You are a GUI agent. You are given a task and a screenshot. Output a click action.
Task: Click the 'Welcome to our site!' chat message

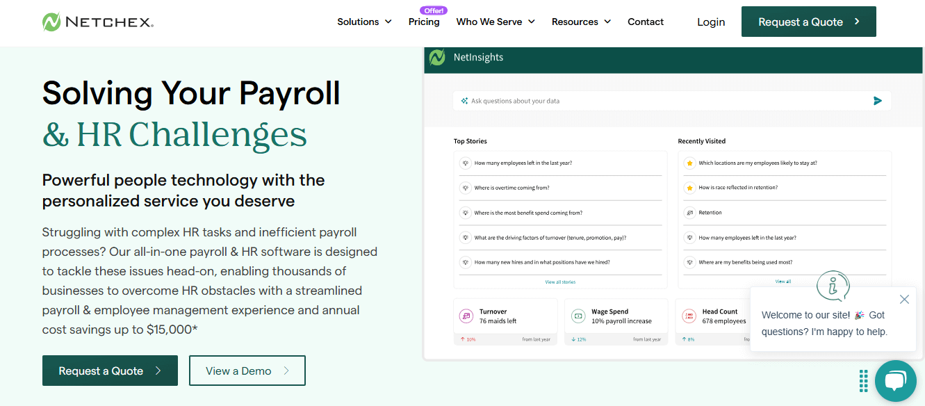(x=824, y=323)
